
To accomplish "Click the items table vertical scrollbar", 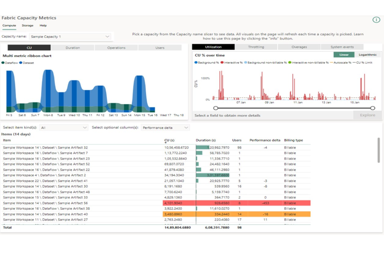I will [378, 150].
